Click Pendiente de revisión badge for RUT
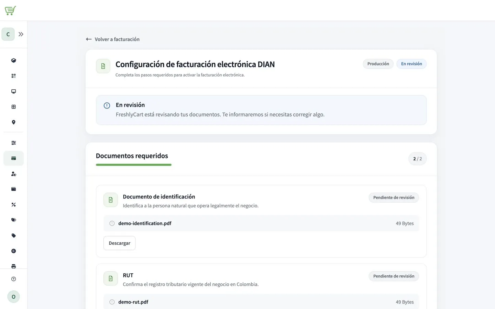495x309 pixels. coord(394,276)
